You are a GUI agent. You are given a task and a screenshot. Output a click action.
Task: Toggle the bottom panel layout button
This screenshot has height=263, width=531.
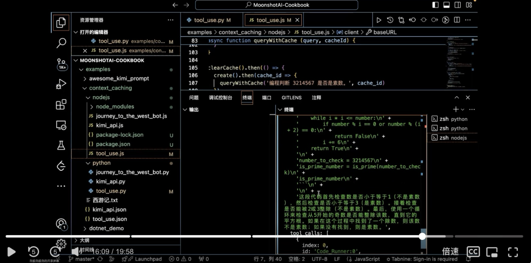(x=446, y=5)
